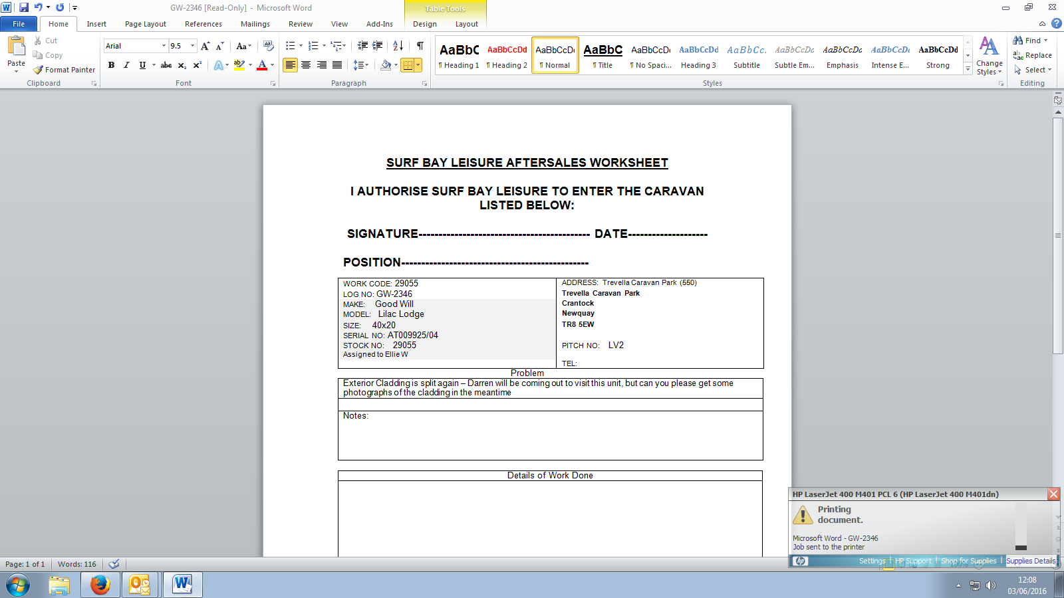
Task: Toggle Superscript formatting
Action: (197, 65)
